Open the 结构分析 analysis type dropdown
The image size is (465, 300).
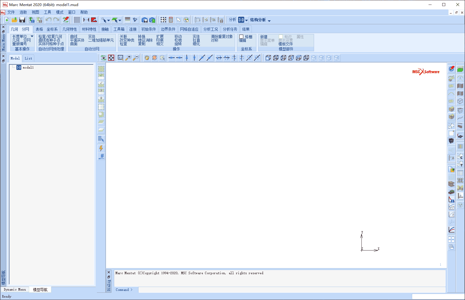[x=269, y=20]
